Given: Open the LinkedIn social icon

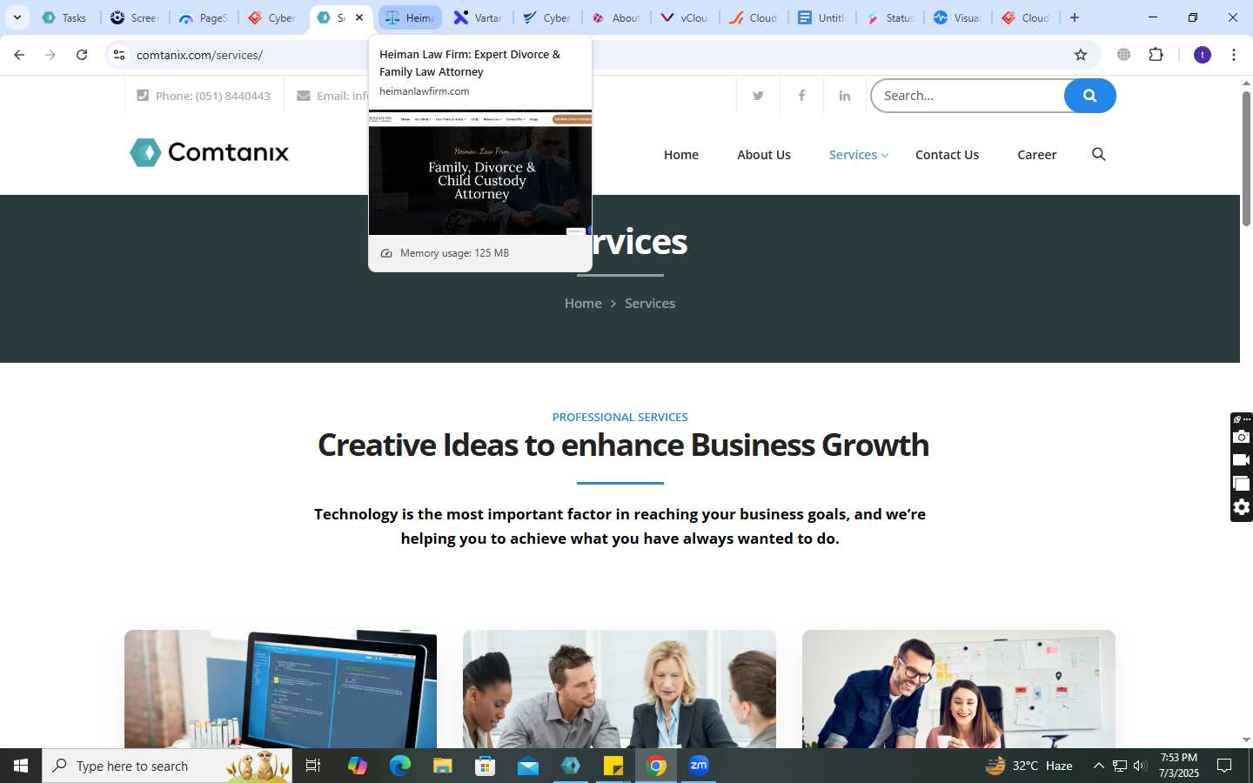Looking at the screenshot, I should pyautogui.click(x=845, y=96).
